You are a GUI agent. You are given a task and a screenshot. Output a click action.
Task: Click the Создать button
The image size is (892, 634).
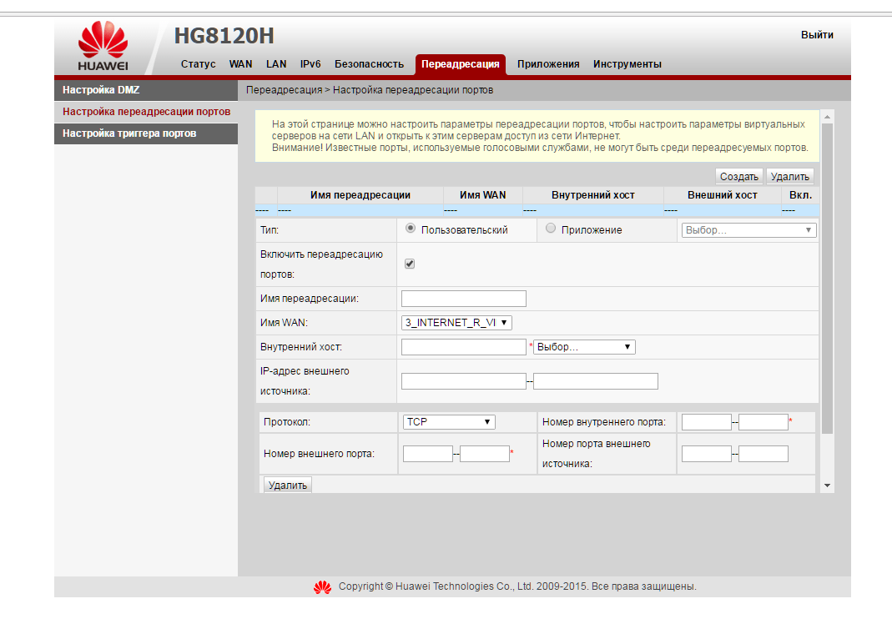[x=739, y=177]
